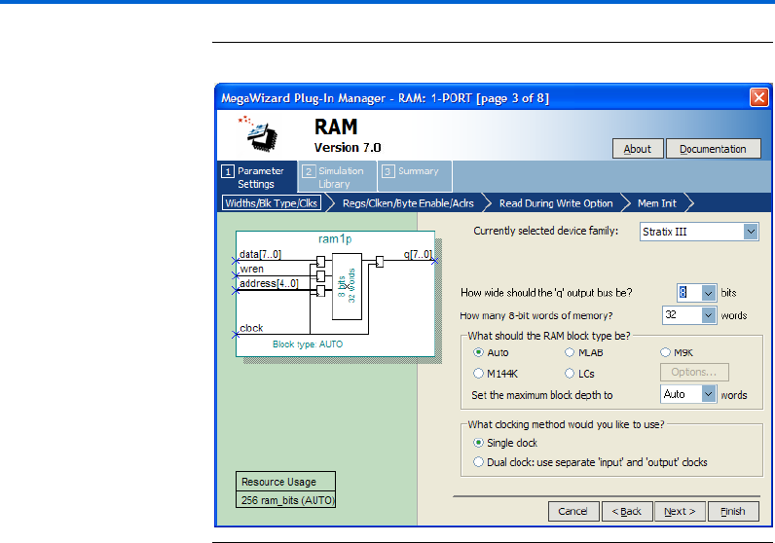
Task: Click the Block type: AUTO text
Action: pyautogui.click(x=308, y=344)
